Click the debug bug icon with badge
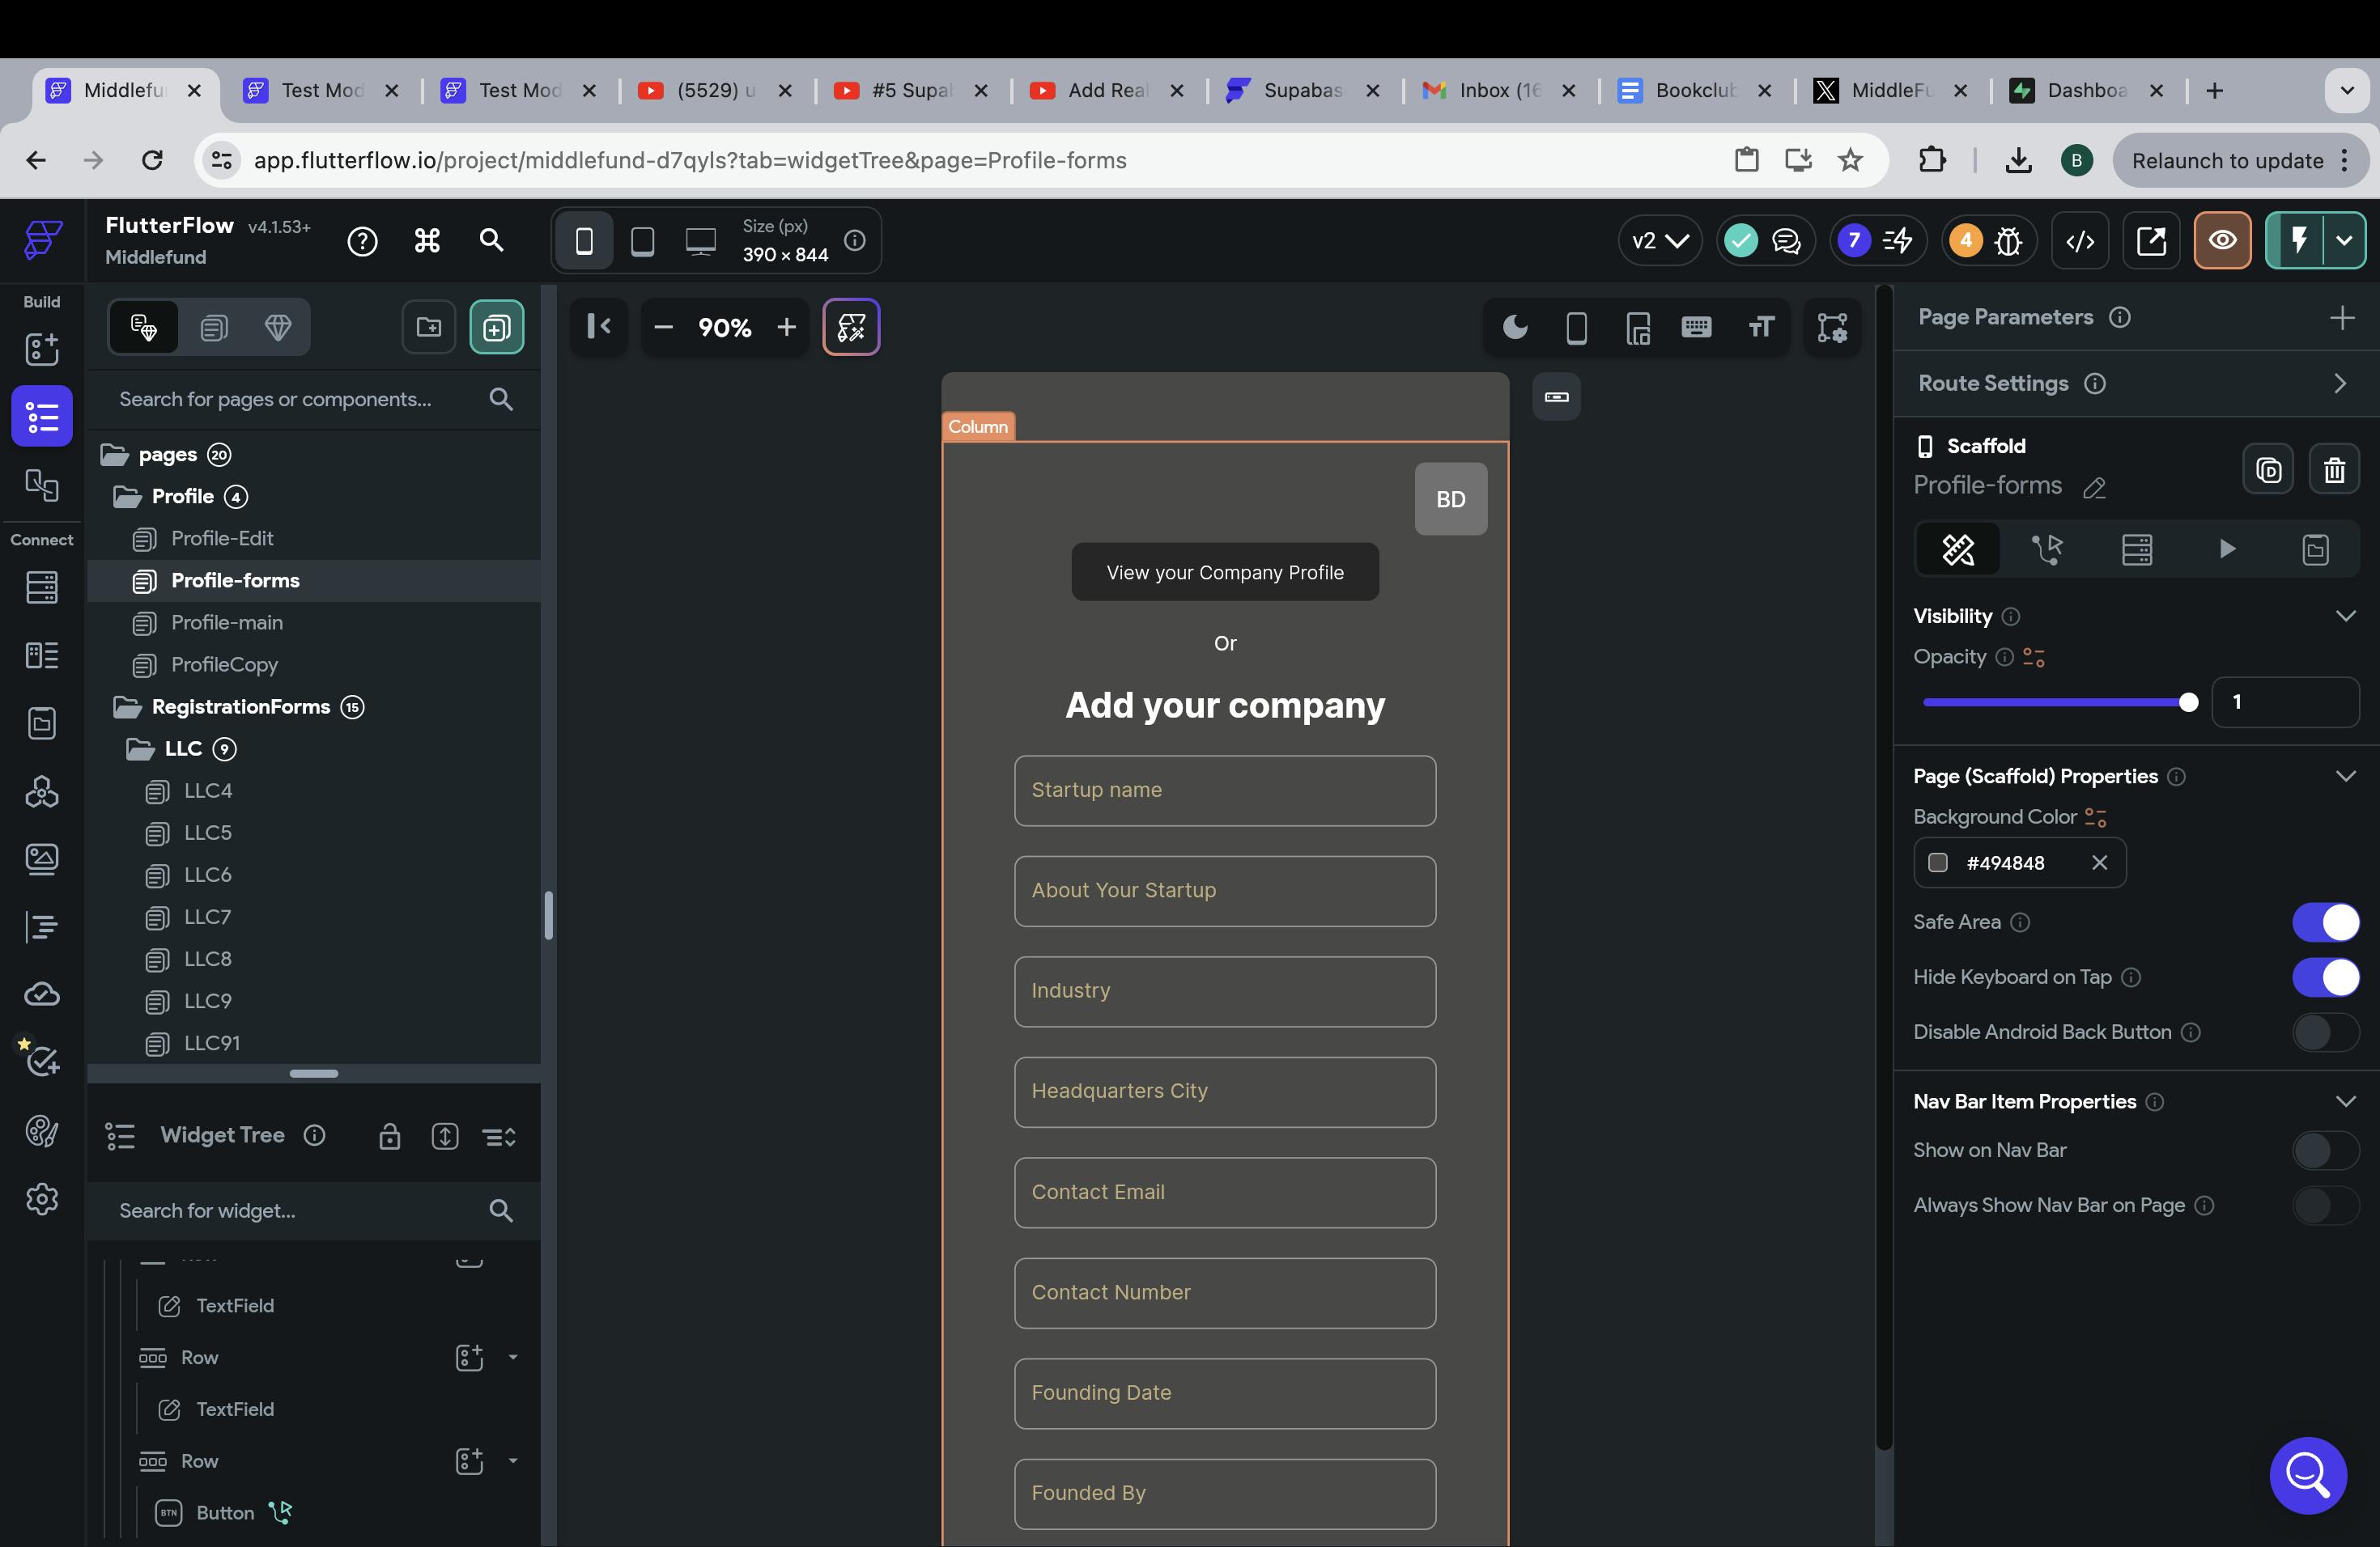This screenshot has height=1547, width=2380. click(x=2007, y=241)
